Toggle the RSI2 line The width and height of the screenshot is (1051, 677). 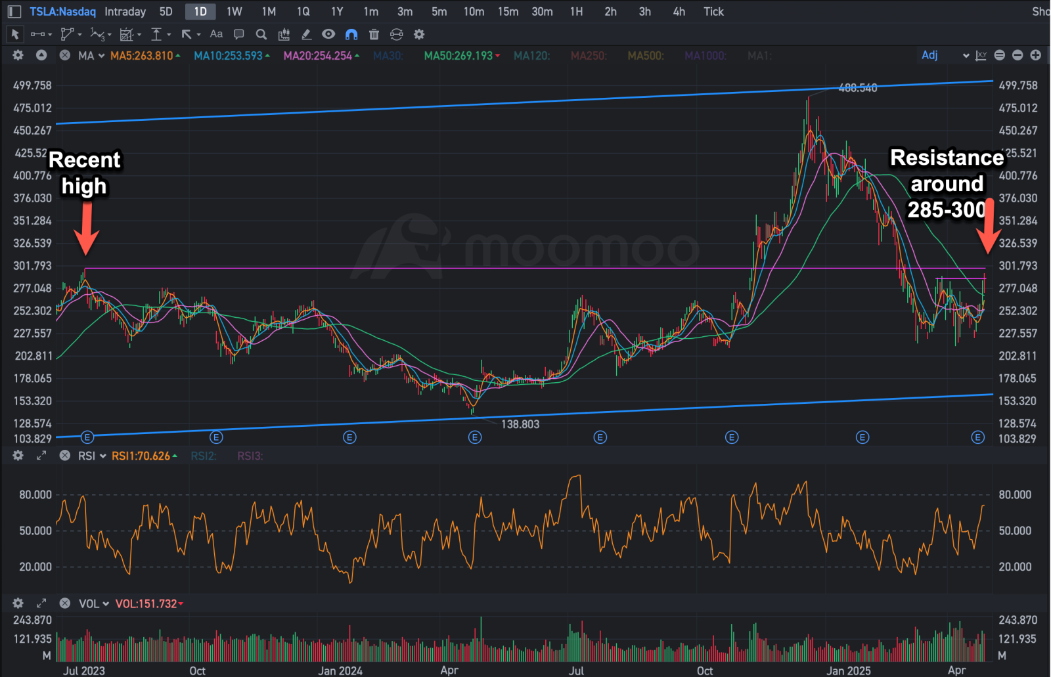pyautogui.click(x=204, y=456)
